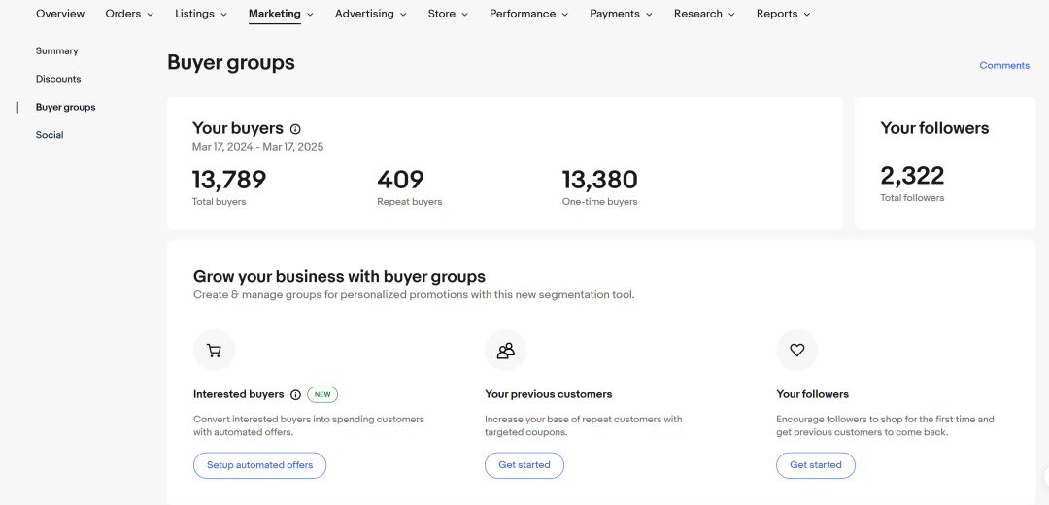
Task: Open Discounts from the sidebar
Action: point(58,79)
